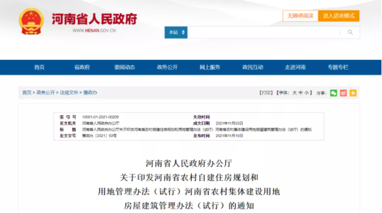Click the 发布时间 value 2021年11月10日
The height and width of the screenshot is (213, 382).
[x=229, y=136]
